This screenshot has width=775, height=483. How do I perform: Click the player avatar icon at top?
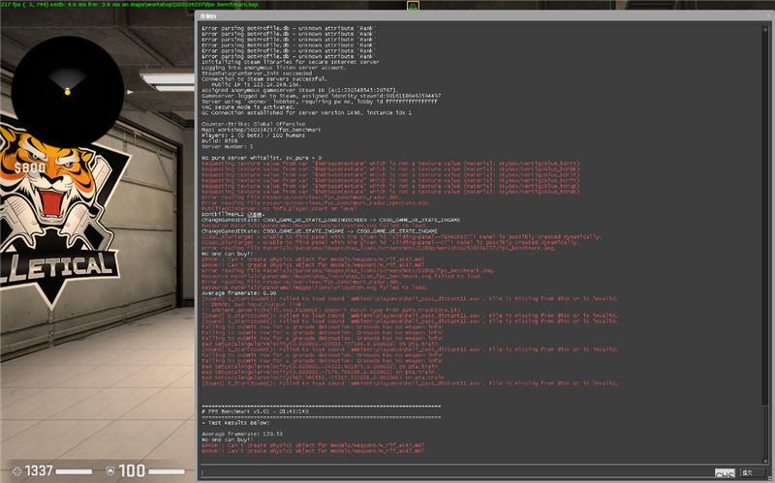413,6
